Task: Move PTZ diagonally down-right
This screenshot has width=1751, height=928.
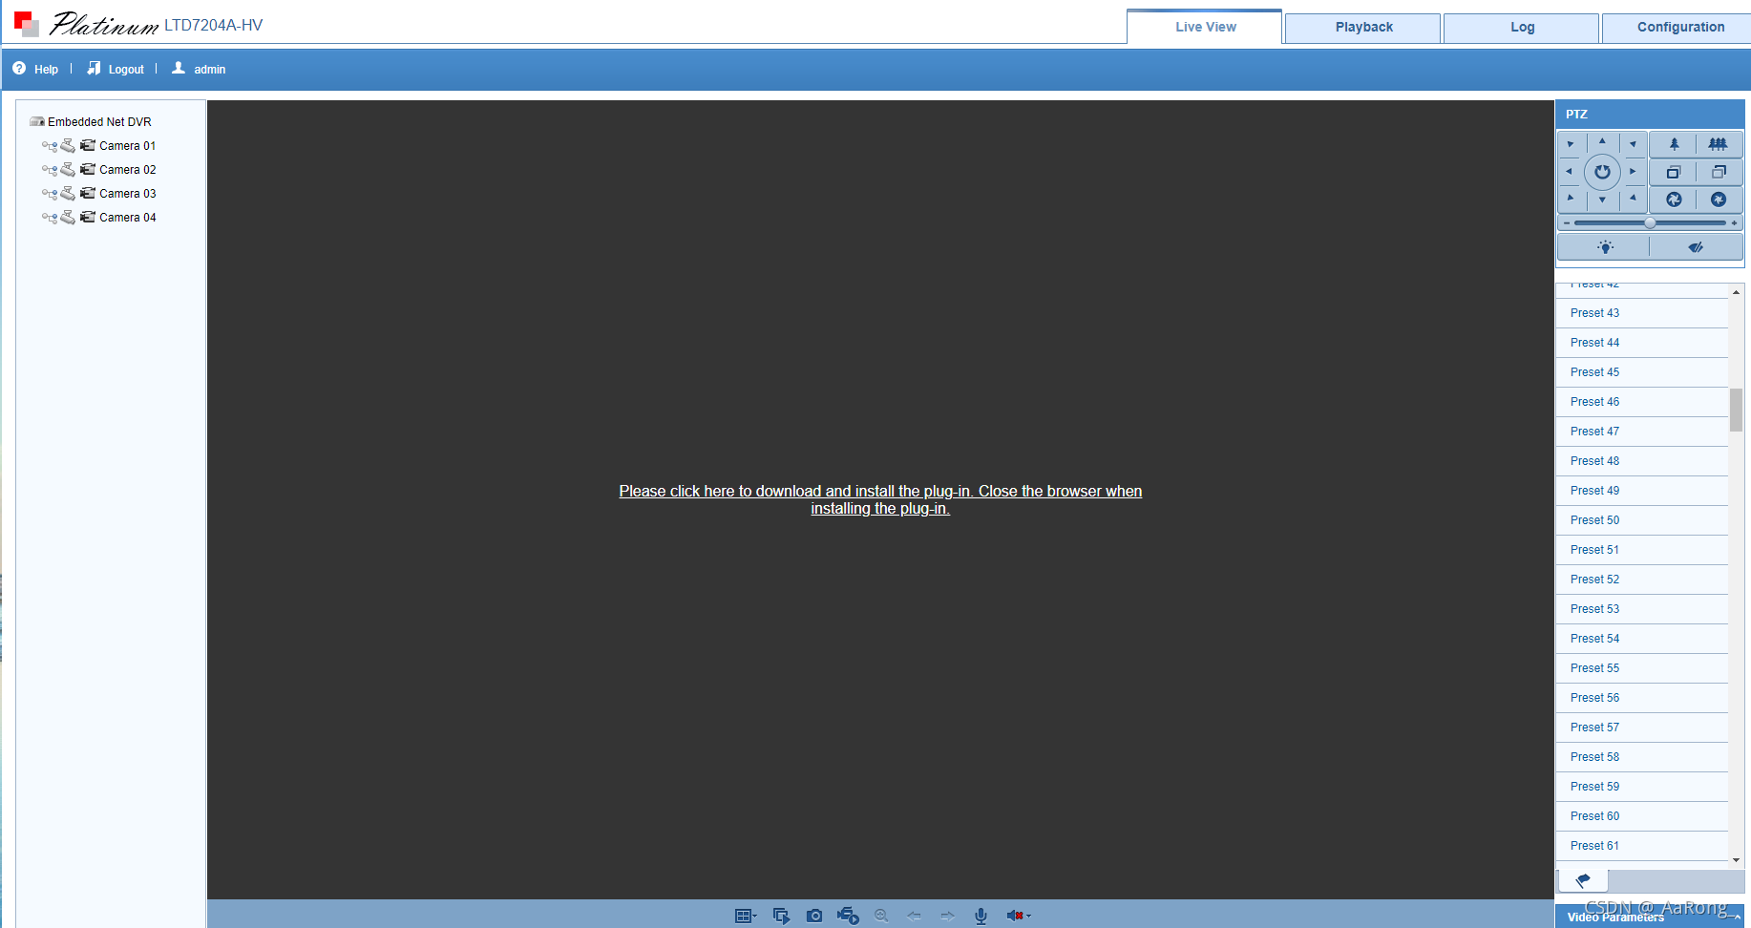Action: [x=1634, y=199]
